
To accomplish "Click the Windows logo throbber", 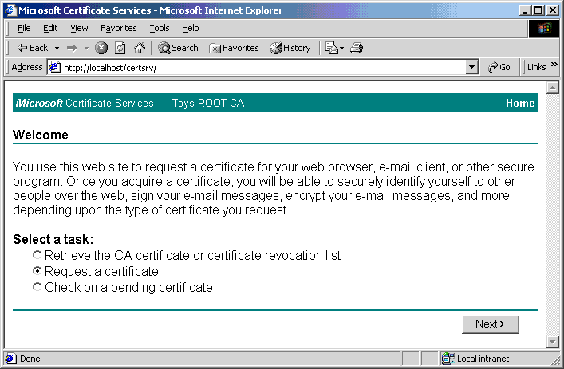I will 544,29.
